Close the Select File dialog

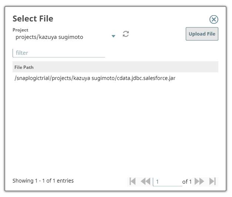click(x=213, y=20)
